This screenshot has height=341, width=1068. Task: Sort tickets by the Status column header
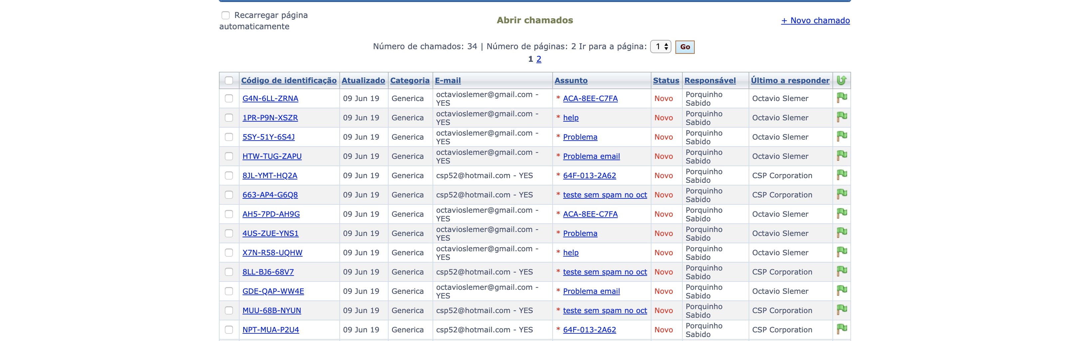(666, 80)
